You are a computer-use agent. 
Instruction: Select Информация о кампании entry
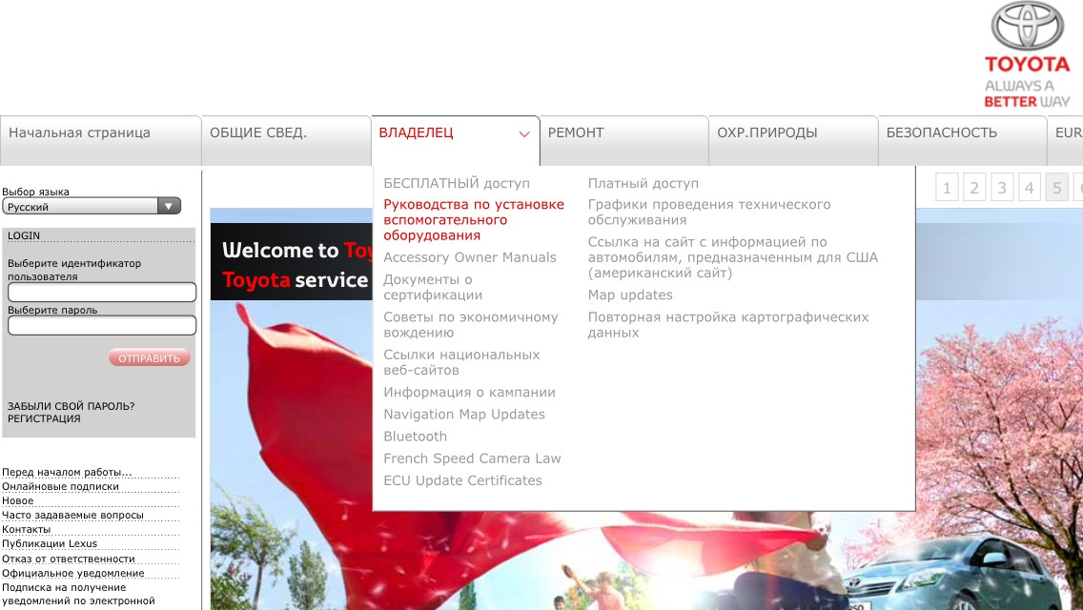[470, 393]
